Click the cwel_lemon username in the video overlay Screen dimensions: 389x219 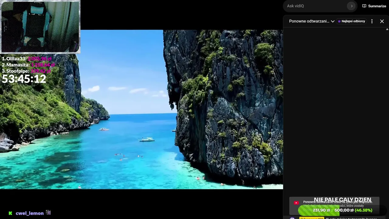(29, 213)
